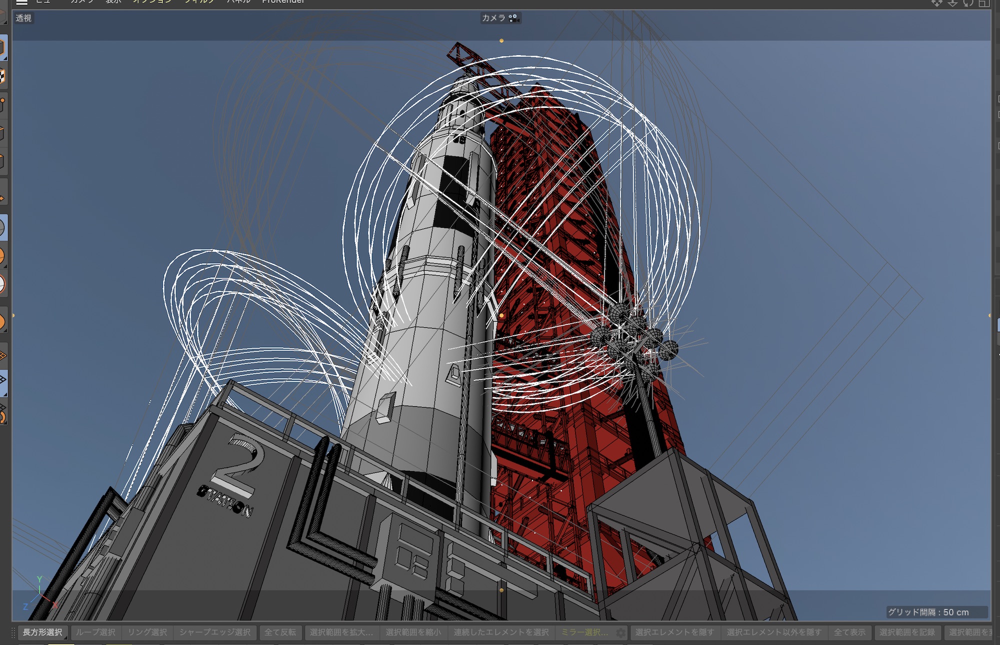Open the ProRender viewport menu
Image resolution: width=1000 pixels, height=645 pixels.
point(283,2)
